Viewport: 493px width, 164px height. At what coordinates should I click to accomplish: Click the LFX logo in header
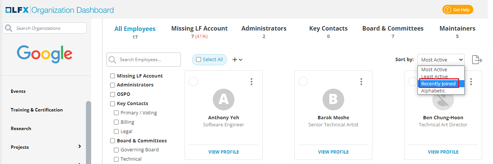[x=16, y=10]
